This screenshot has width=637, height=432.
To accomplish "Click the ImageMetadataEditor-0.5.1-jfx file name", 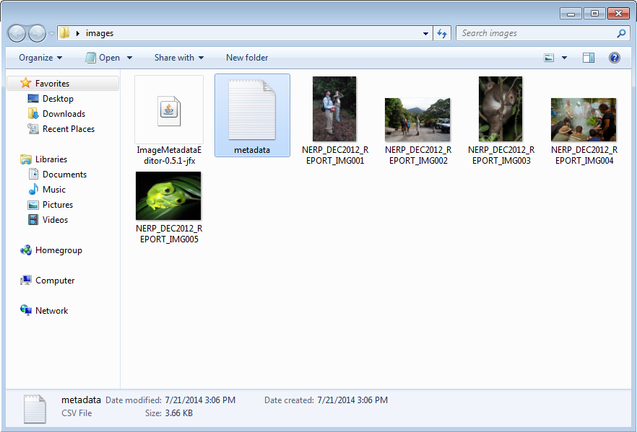I will point(169,155).
